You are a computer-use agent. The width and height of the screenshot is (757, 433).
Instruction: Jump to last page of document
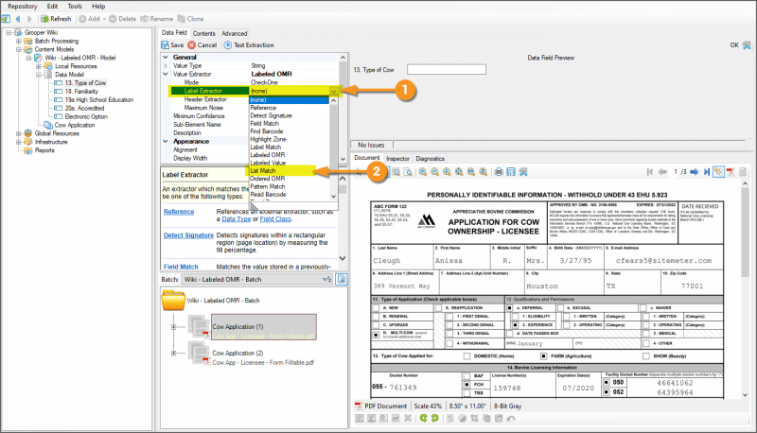pos(706,171)
